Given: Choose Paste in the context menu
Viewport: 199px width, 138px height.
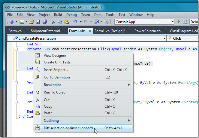Looking at the screenshot, I should [83, 113].
